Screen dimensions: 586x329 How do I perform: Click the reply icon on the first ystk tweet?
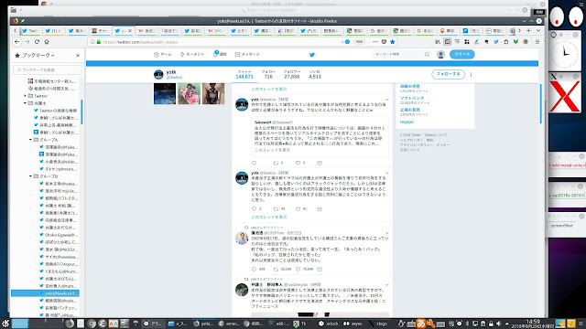(255, 163)
